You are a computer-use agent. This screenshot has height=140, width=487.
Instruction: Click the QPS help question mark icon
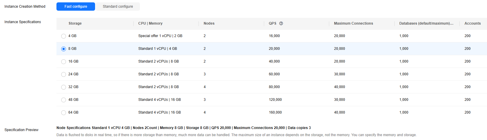[281, 23]
